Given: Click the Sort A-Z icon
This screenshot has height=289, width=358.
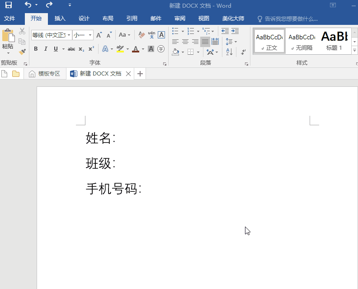Looking at the screenshot, I should 229,52.
